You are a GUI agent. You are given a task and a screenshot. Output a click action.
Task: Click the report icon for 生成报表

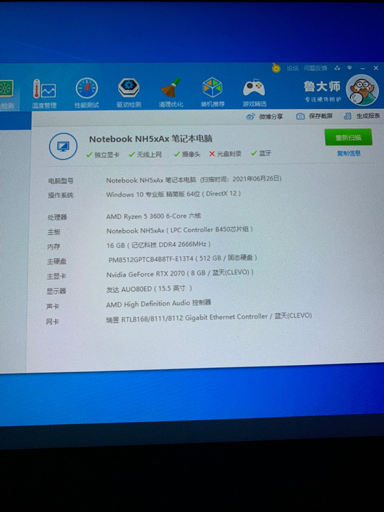pyautogui.click(x=347, y=116)
